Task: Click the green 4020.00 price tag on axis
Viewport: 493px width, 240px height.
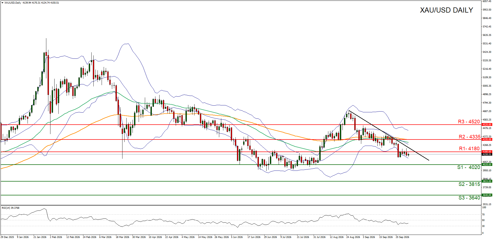Action: [x=487, y=165]
